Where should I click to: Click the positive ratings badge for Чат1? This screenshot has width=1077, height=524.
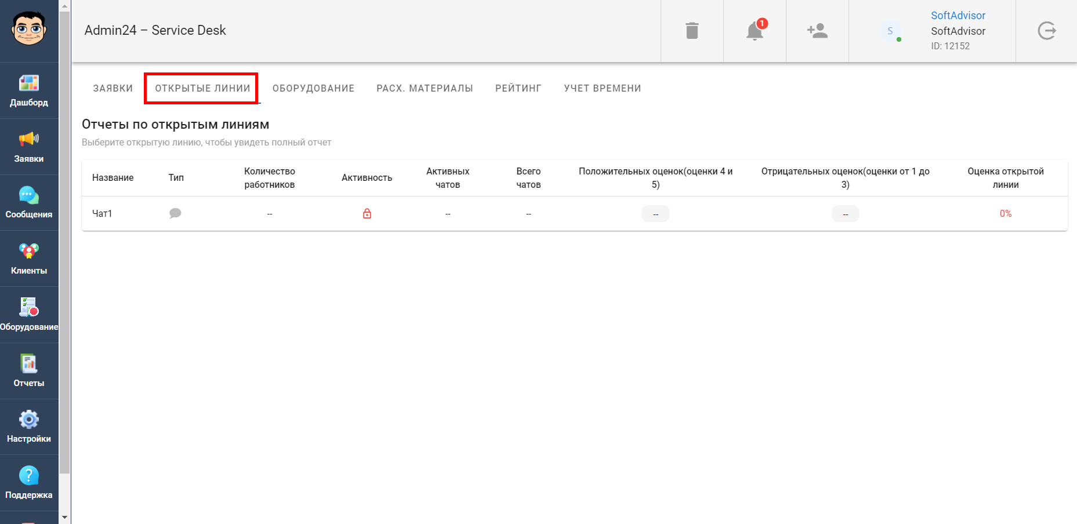pos(655,214)
